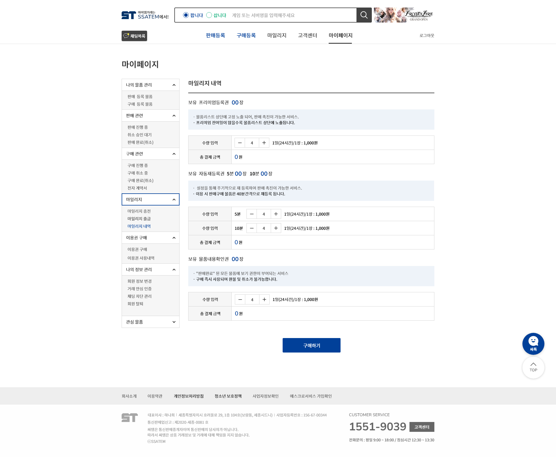Click the 구매하기 purchase button
The height and width of the screenshot is (457, 556).
312,345
